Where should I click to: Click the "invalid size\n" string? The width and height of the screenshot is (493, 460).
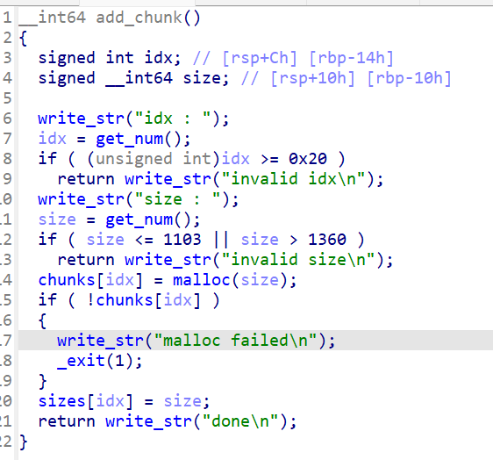coord(298,260)
